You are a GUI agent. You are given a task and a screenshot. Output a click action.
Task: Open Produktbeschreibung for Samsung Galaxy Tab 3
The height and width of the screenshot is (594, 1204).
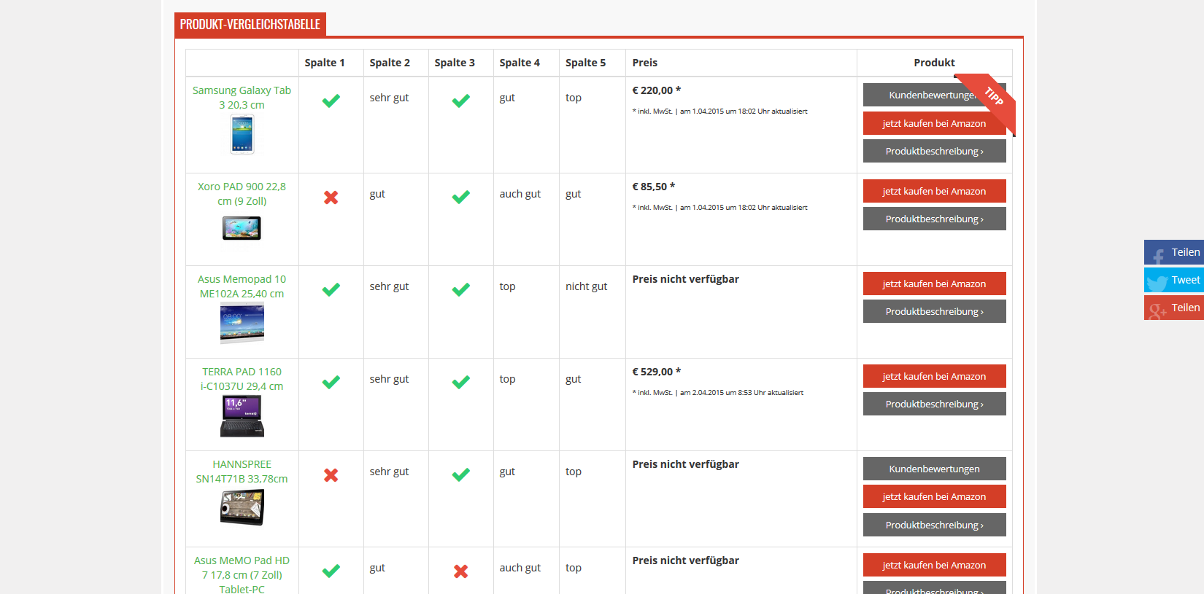(x=934, y=151)
